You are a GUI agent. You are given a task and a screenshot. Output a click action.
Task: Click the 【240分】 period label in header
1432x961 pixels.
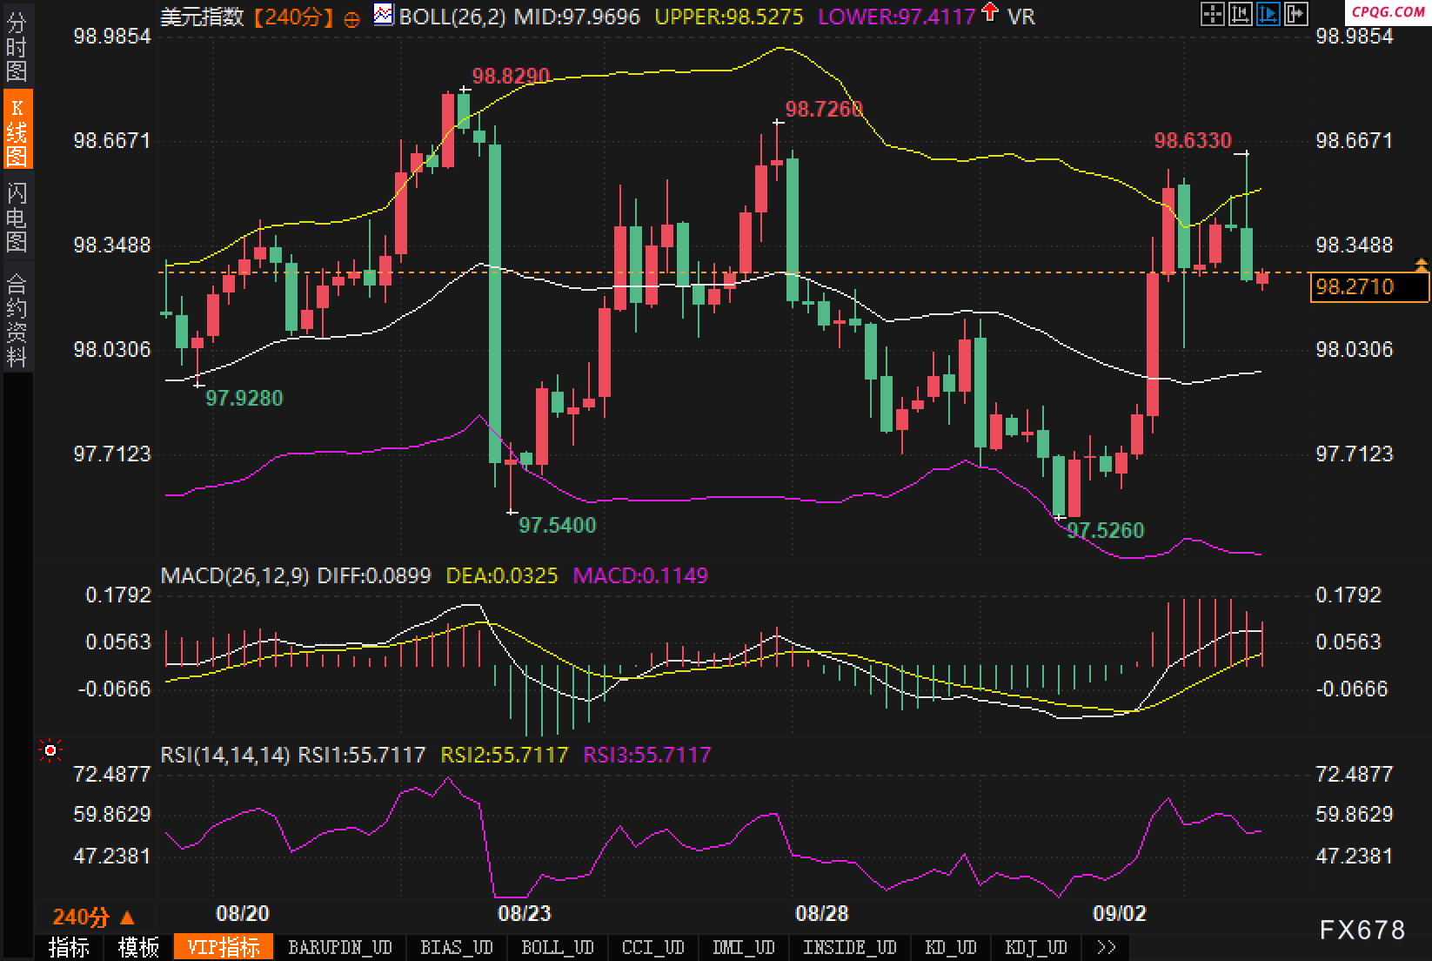[x=293, y=16]
